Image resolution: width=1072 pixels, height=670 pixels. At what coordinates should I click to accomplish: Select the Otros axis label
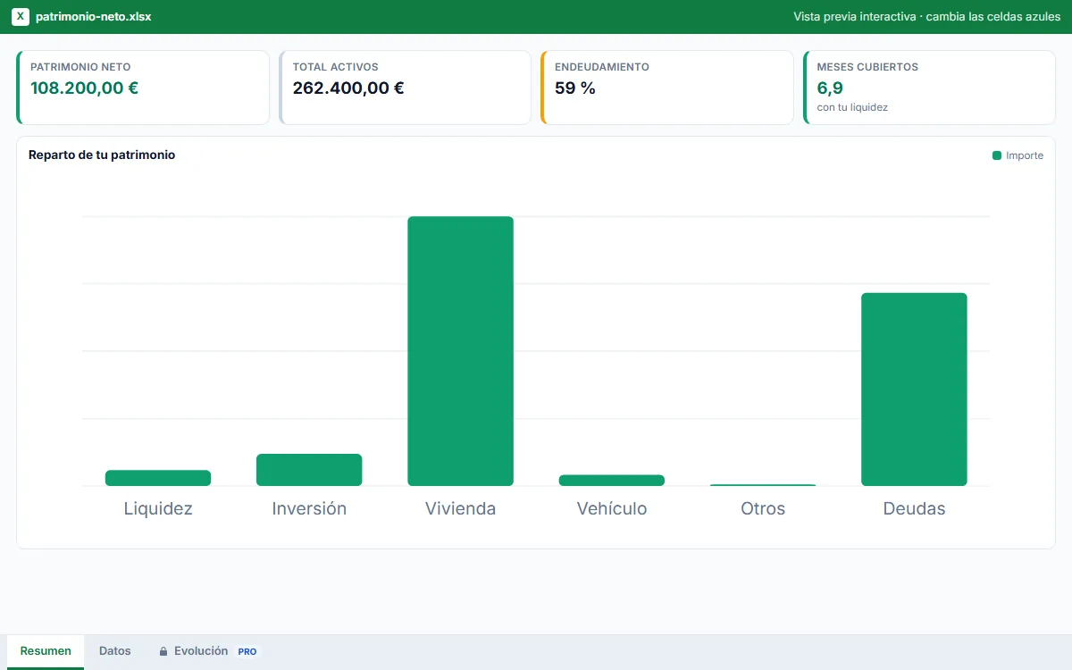pos(763,508)
